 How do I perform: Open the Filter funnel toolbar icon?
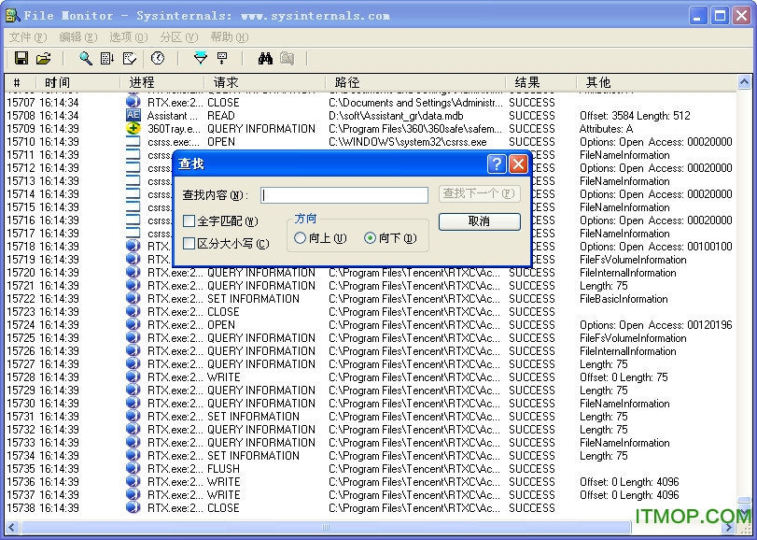[x=201, y=58]
